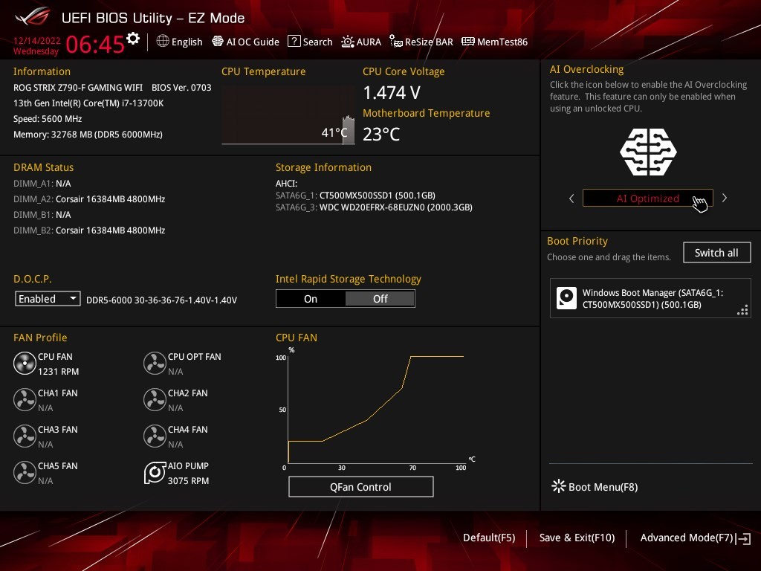Click the CPU FAN curve graph
761x571 pixels.
click(375, 409)
